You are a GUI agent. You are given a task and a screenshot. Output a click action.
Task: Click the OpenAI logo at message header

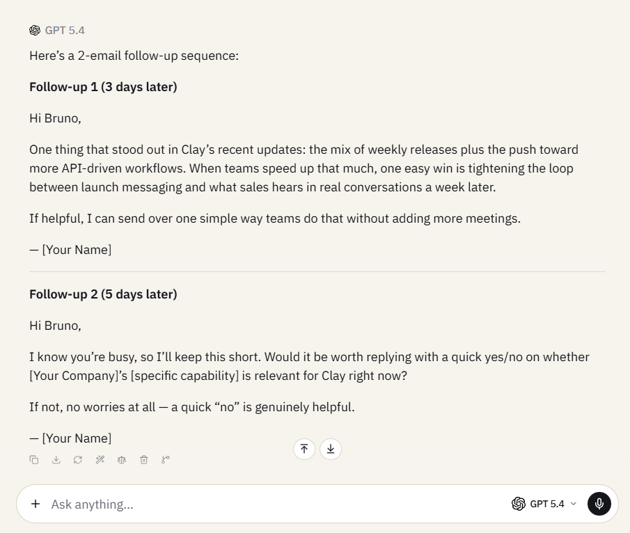click(x=35, y=31)
